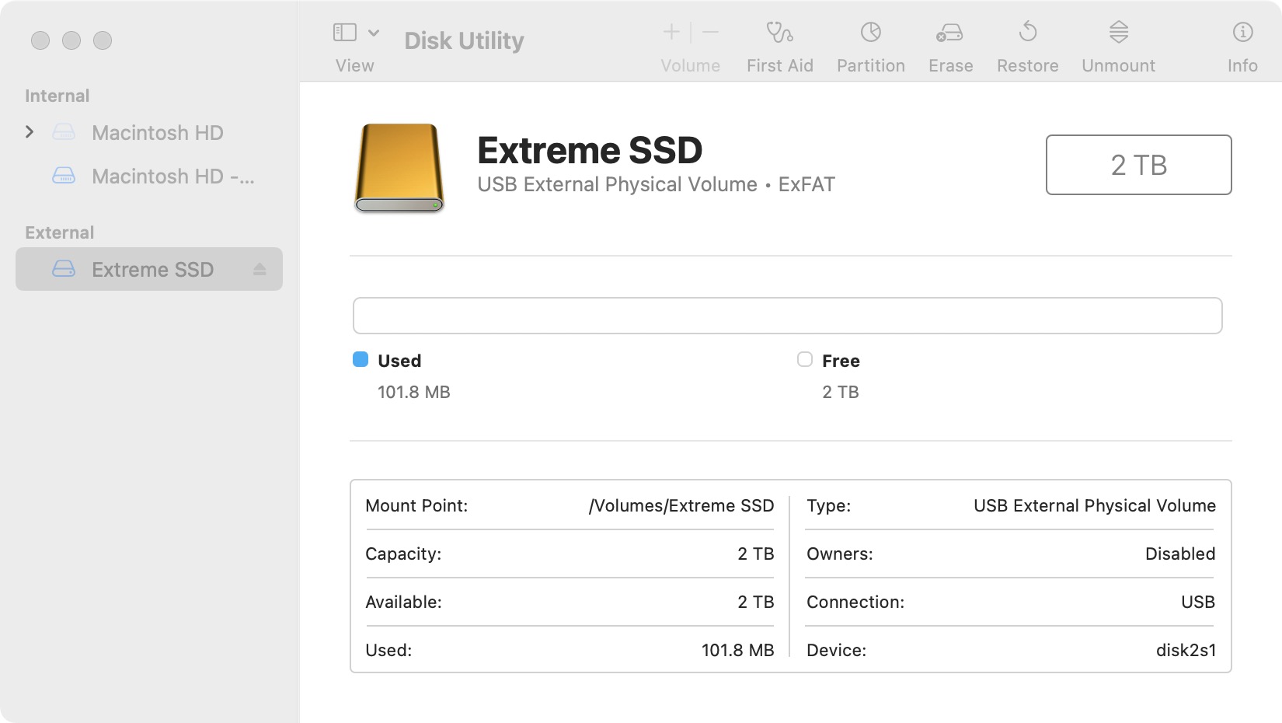
Task: Unmount the Extreme SSD volume
Action: (x=1117, y=43)
